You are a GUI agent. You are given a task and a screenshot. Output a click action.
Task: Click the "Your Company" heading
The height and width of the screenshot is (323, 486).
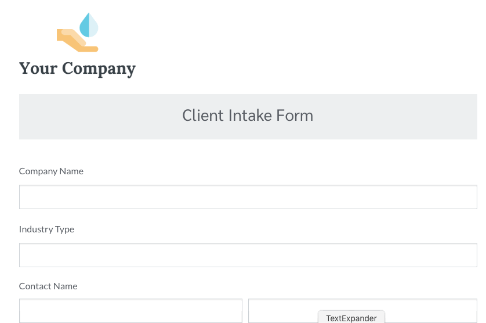77,69
